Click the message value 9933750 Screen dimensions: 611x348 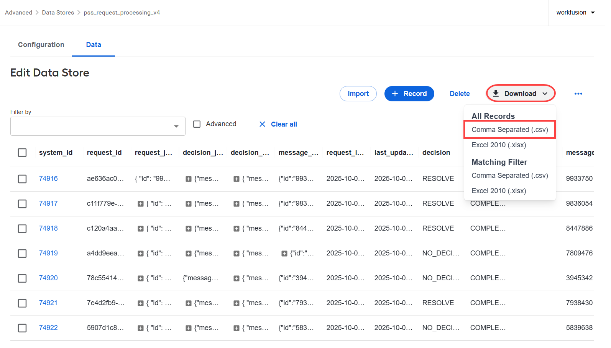click(x=579, y=179)
